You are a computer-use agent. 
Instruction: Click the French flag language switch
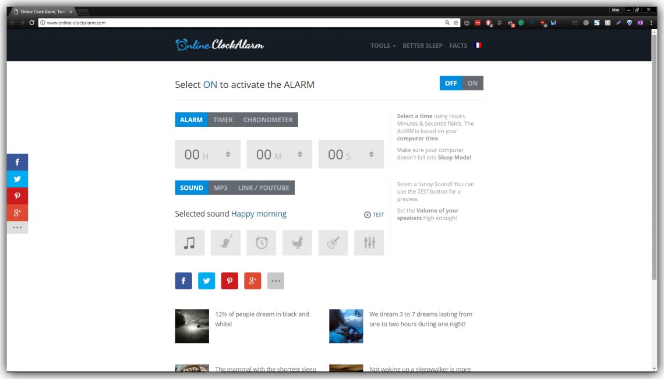(478, 45)
